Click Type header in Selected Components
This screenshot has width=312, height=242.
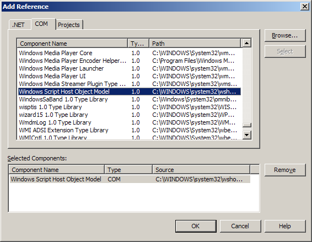pyautogui.click(x=128, y=170)
